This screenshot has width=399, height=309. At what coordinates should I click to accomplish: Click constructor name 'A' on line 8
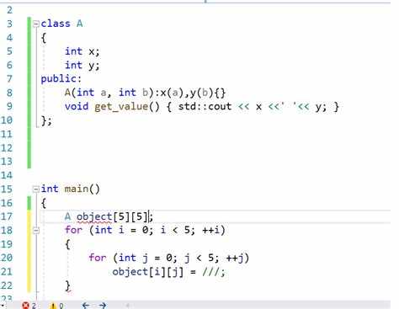(x=67, y=93)
